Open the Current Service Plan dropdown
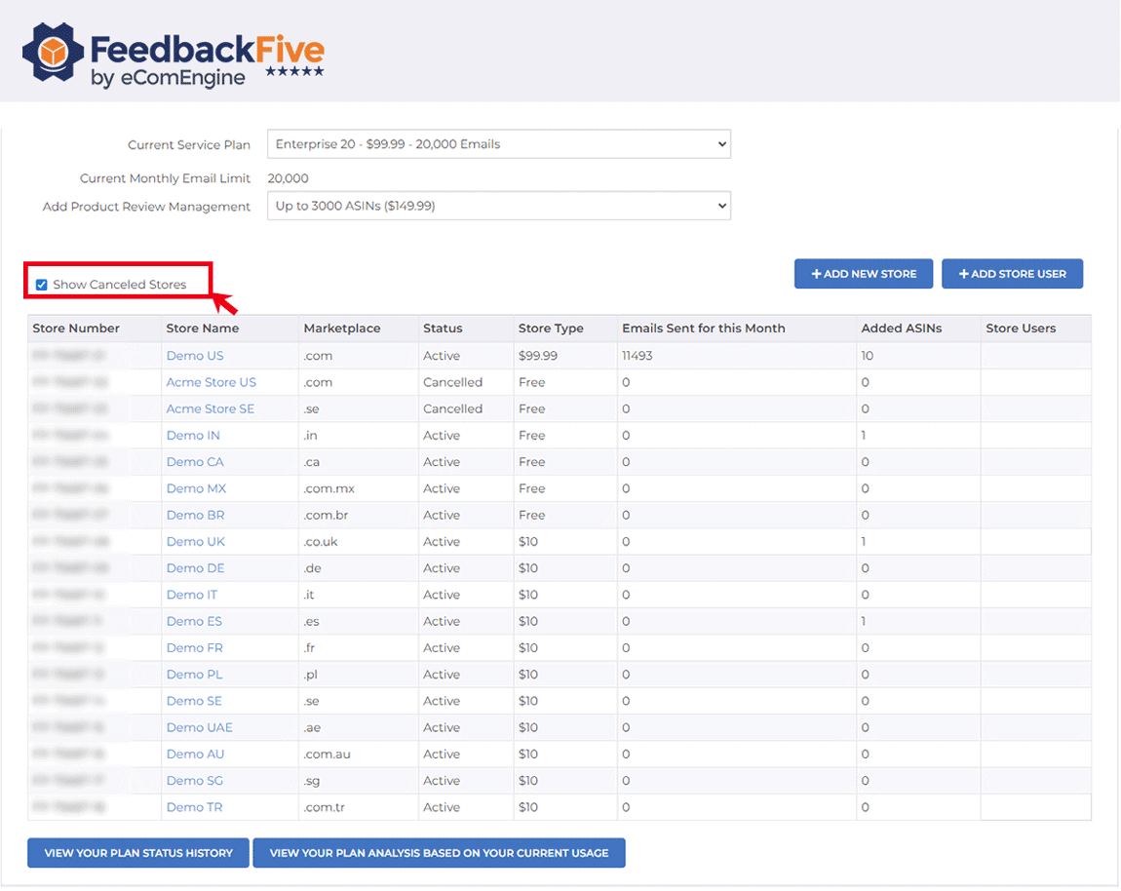The height and width of the screenshot is (891, 1121). (498, 144)
